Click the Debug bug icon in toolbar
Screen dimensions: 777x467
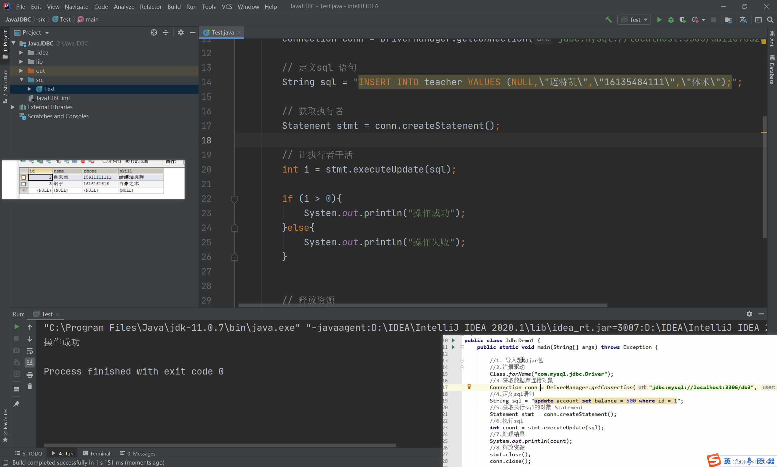click(x=671, y=19)
